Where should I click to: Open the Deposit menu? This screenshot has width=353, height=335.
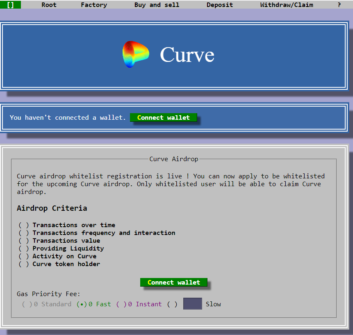click(220, 5)
